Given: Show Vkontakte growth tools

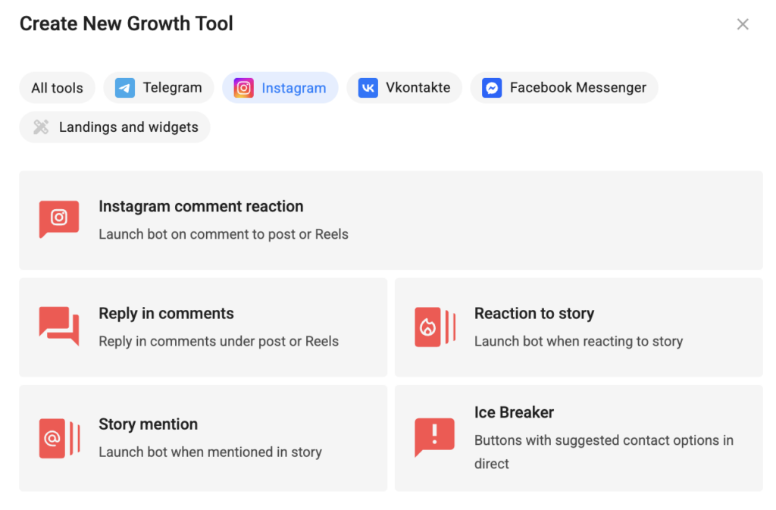Looking at the screenshot, I should click(404, 88).
